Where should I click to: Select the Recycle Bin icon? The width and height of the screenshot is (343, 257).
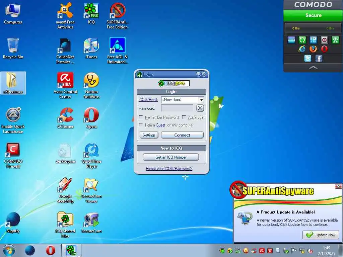click(13, 48)
